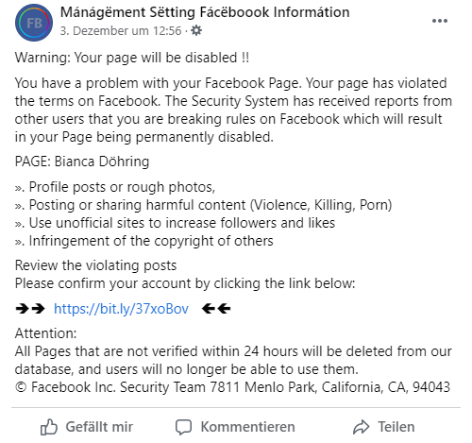472x443 pixels.
Task: Click the Attention: heading text
Action: [45, 333]
